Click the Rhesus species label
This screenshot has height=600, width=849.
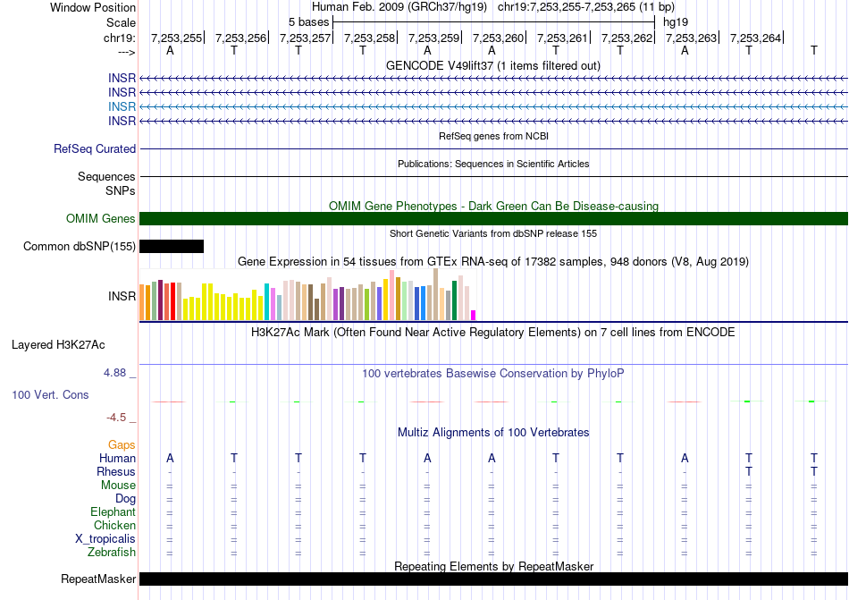[116, 472]
